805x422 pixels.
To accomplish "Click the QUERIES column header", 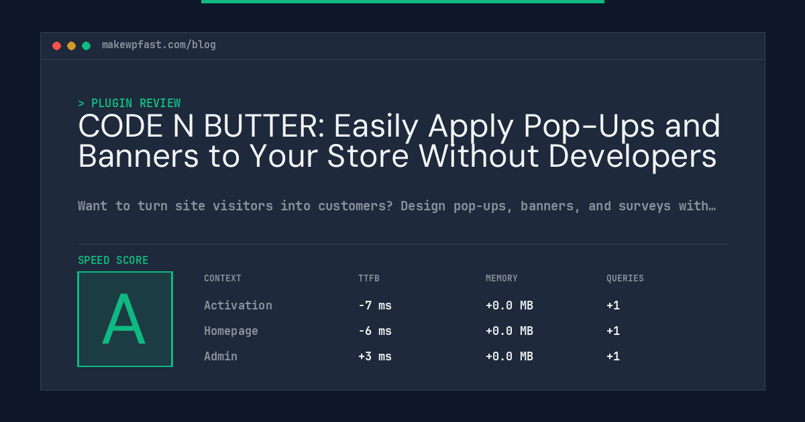I will (x=625, y=279).
